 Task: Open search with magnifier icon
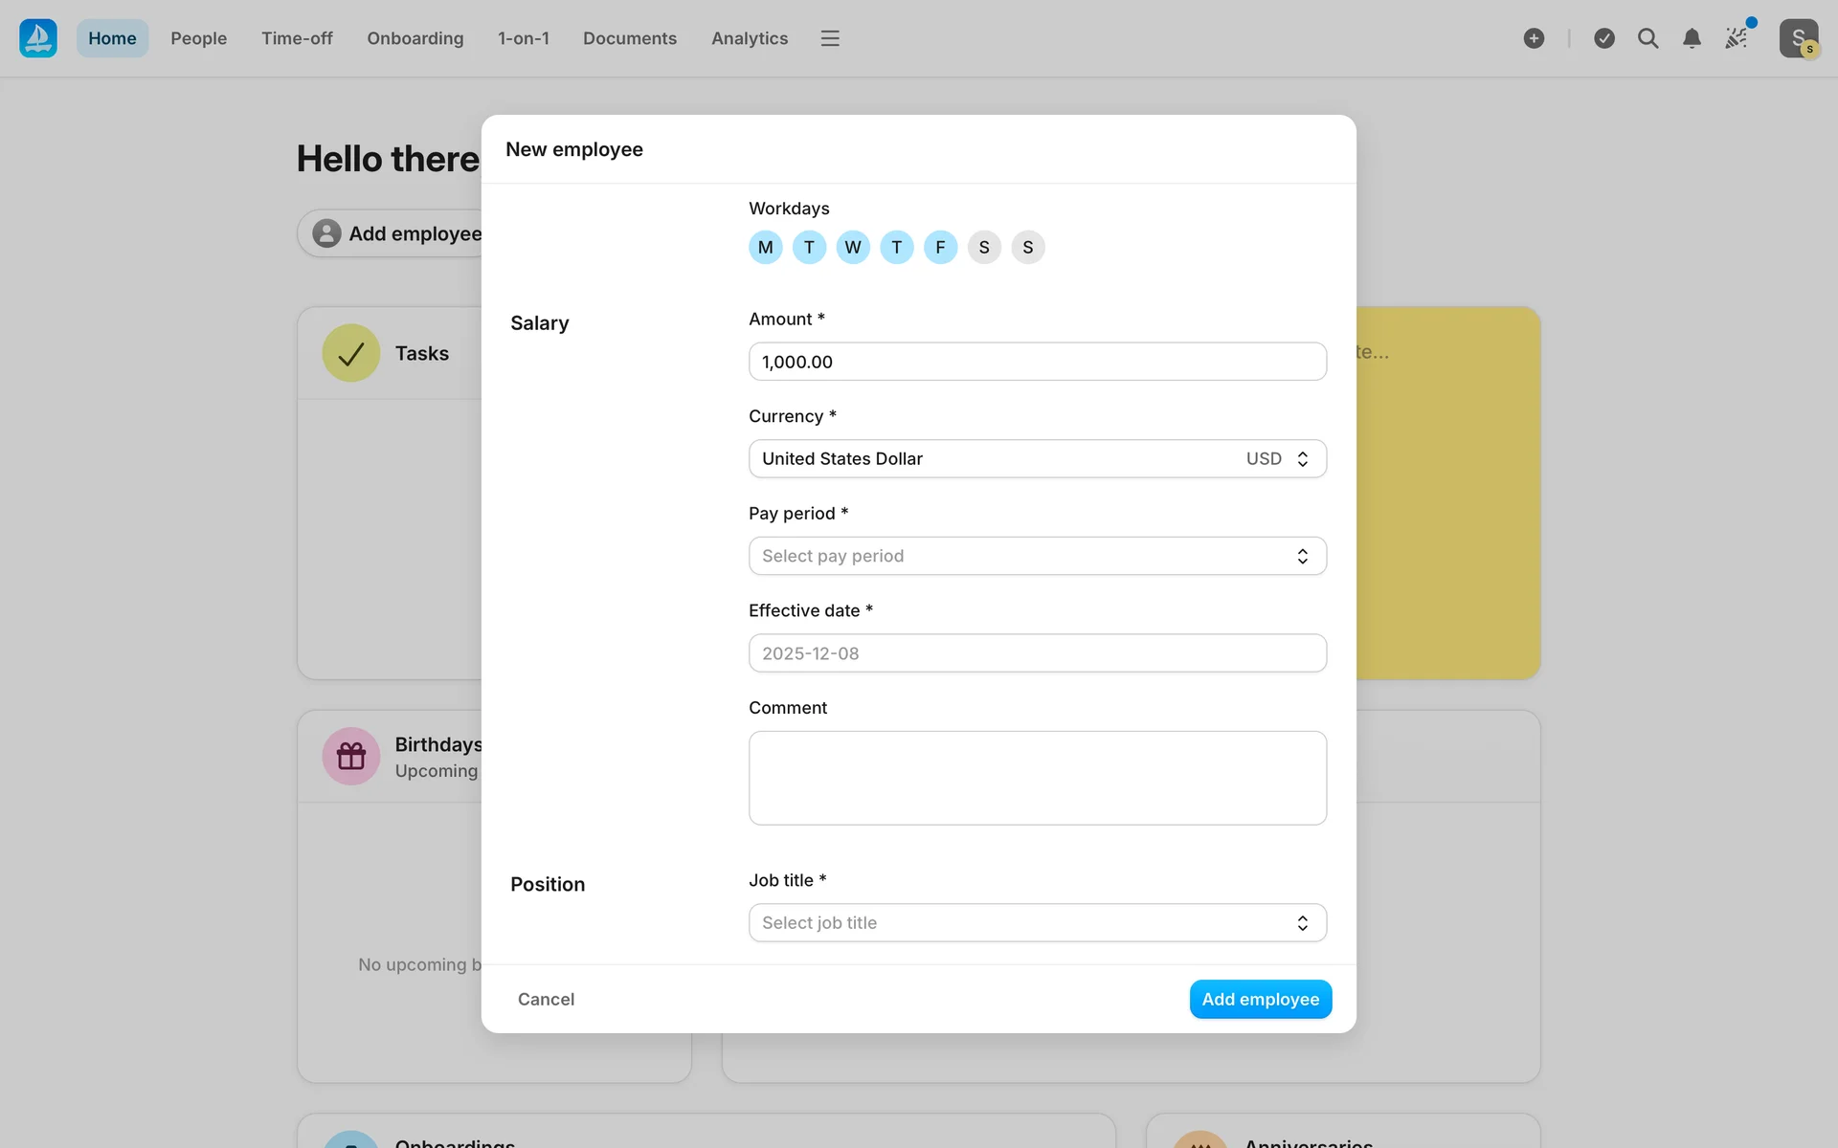(1647, 38)
